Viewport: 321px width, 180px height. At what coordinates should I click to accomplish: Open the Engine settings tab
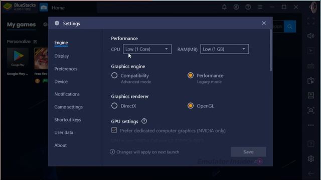[x=61, y=42]
